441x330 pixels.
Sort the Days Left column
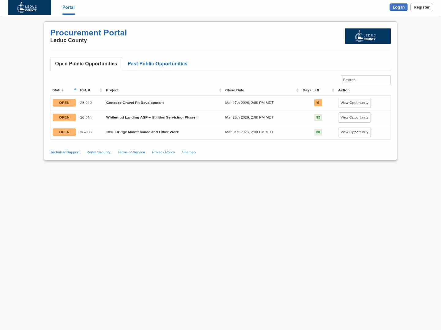click(333, 90)
